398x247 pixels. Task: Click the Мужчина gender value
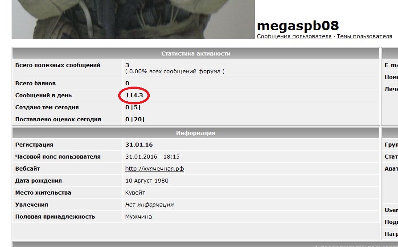pos(138,216)
